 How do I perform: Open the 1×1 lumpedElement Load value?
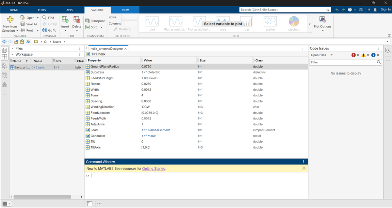click(155, 130)
